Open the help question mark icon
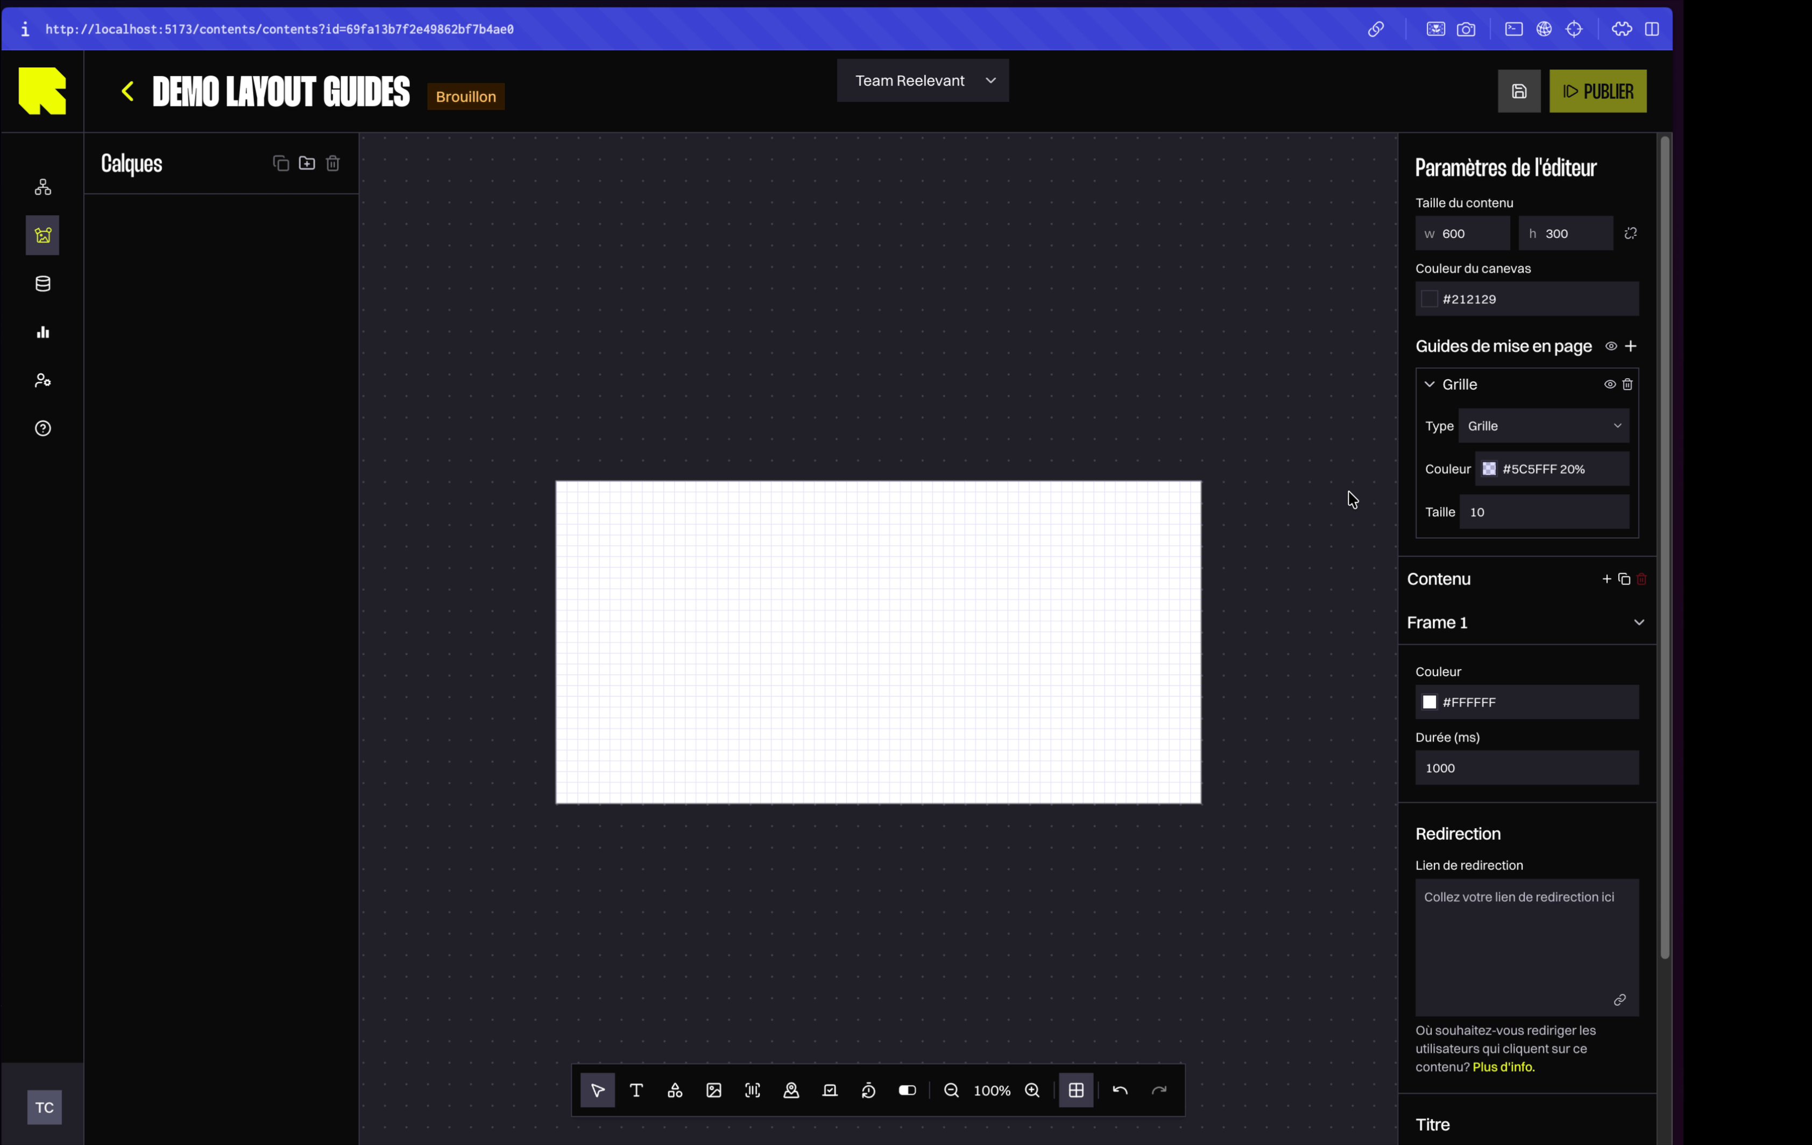The height and width of the screenshot is (1145, 1812). pyautogui.click(x=43, y=428)
